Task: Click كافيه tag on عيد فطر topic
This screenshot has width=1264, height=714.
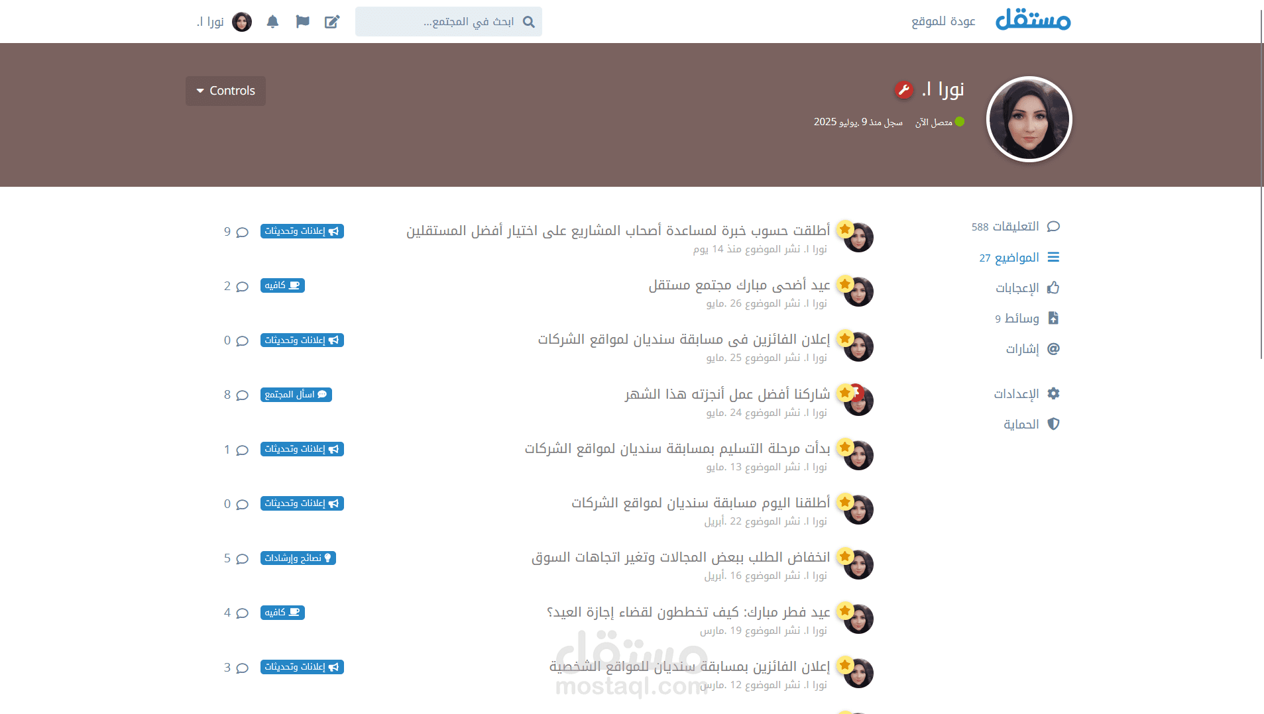Action: 282,613
